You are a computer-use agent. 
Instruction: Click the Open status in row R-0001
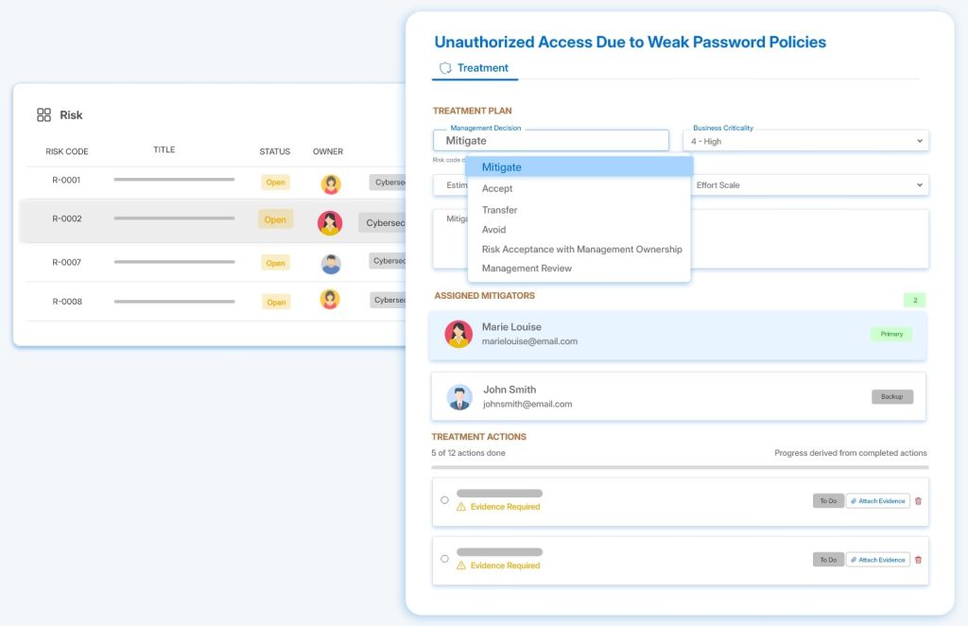275,183
